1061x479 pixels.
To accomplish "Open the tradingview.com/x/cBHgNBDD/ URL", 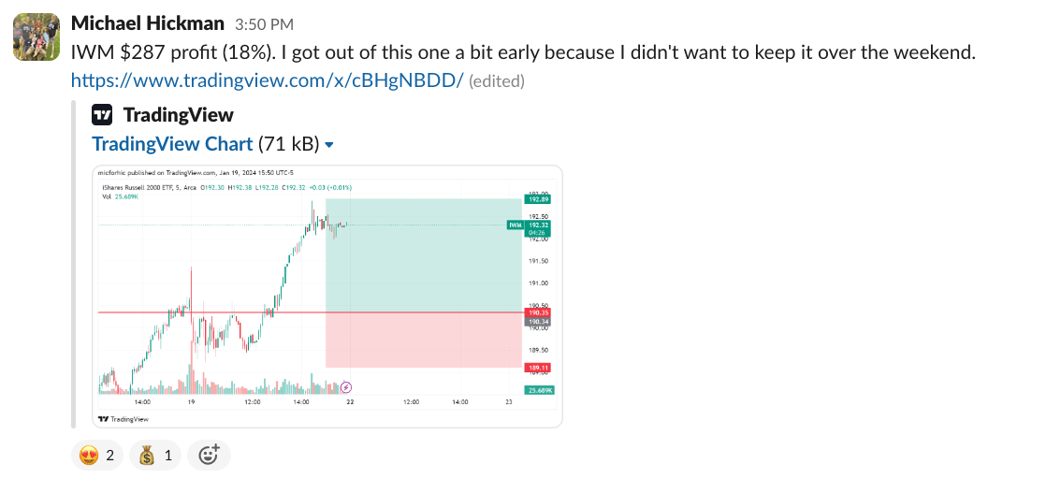I will [267, 80].
